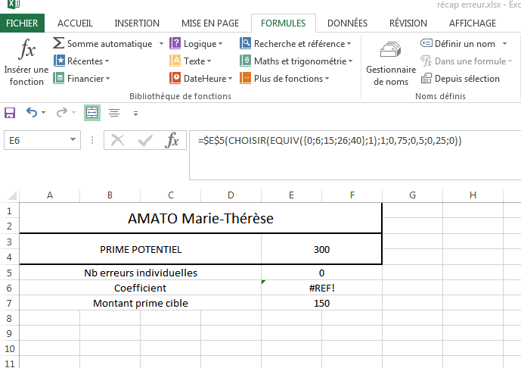Click the merge and center toolbar icon
This screenshot has width=521, height=368.
(x=92, y=113)
